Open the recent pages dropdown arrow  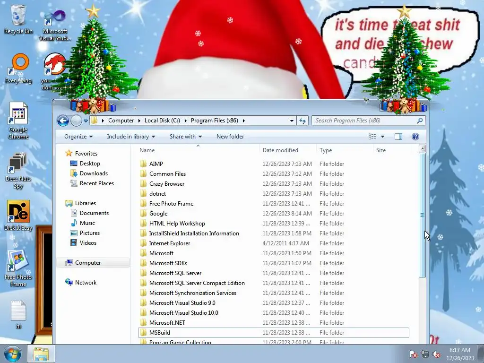pyautogui.click(x=86, y=121)
